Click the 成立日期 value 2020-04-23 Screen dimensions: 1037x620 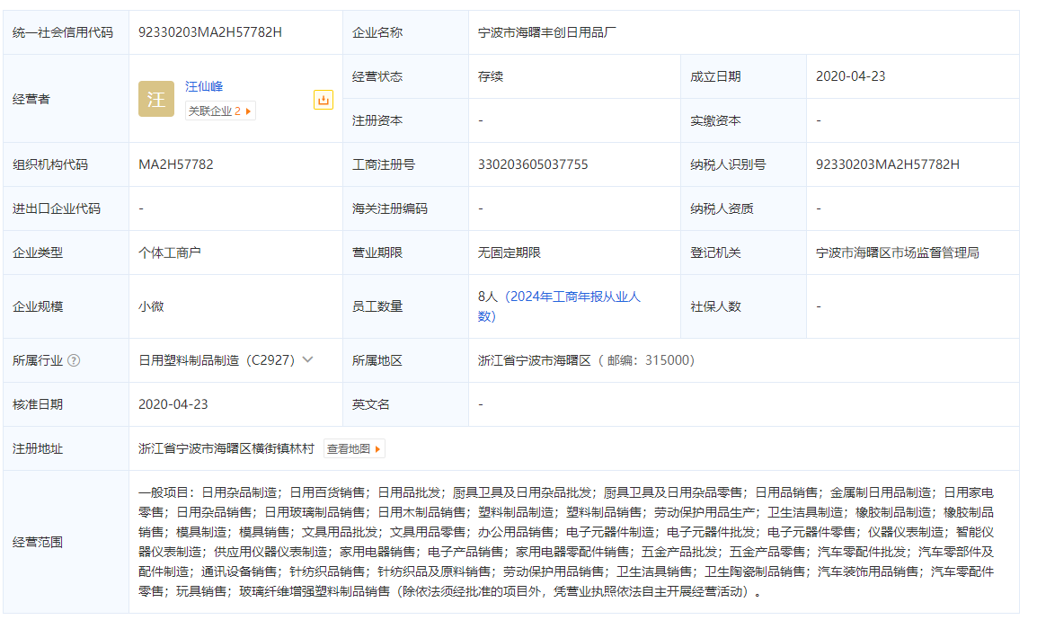[850, 76]
